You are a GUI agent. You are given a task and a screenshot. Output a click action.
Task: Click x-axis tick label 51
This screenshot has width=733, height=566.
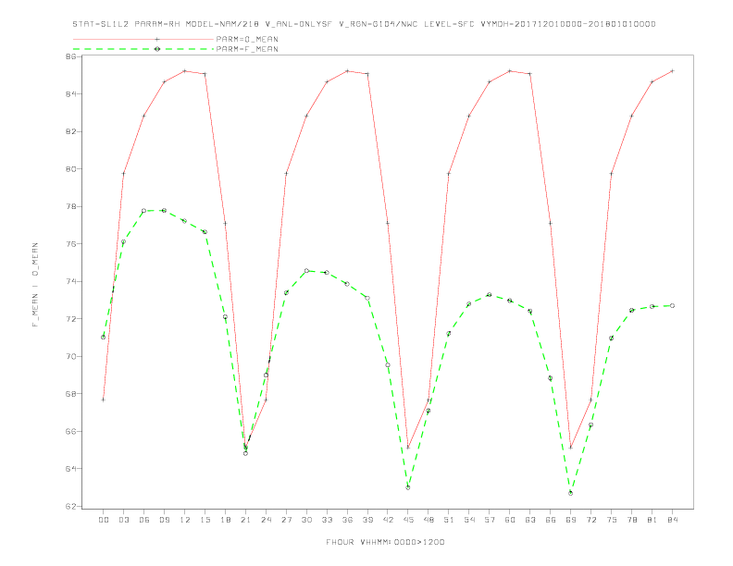click(x=449, y=520)
